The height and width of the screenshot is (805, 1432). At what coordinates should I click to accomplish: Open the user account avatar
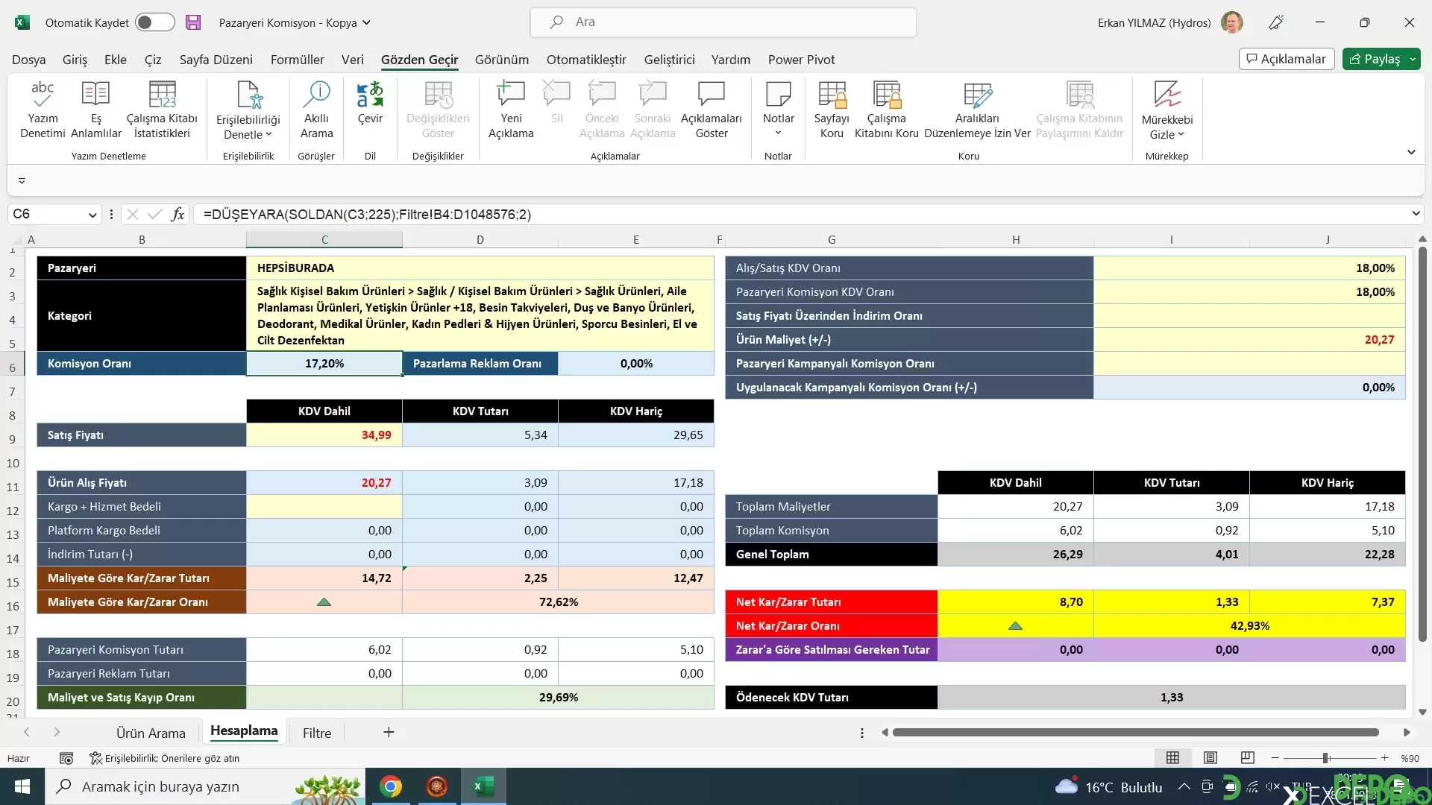point(1232,22)
